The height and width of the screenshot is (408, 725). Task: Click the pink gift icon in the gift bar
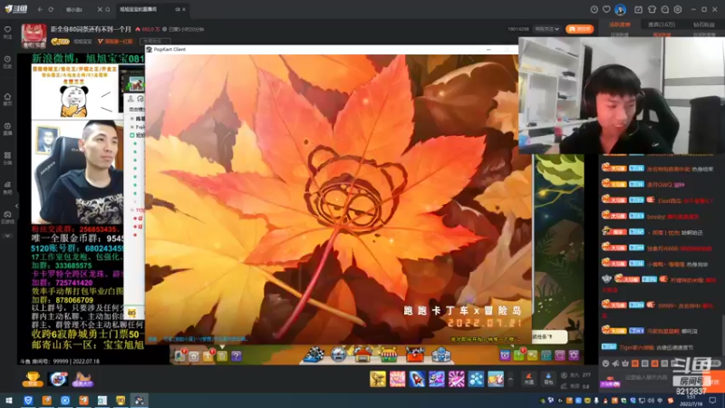397,379
